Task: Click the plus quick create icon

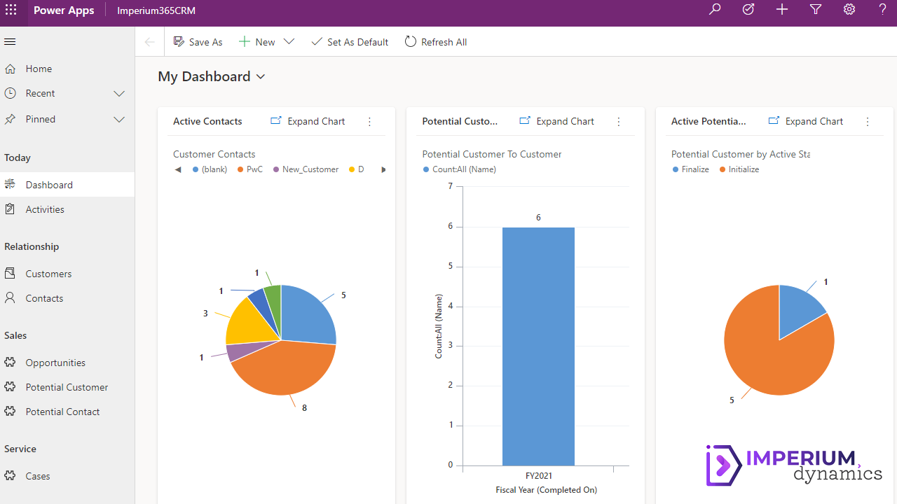Action: pyautogui.click(x=782, y=10)
